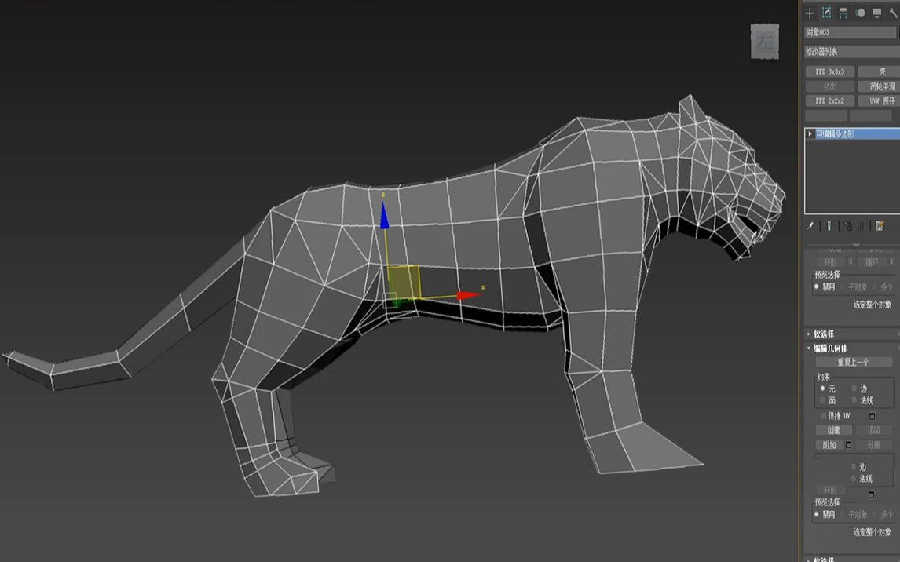Click the 挤出 modifier button
The height and width of the screenshot is (562, 900).
[x=829, y=86]
